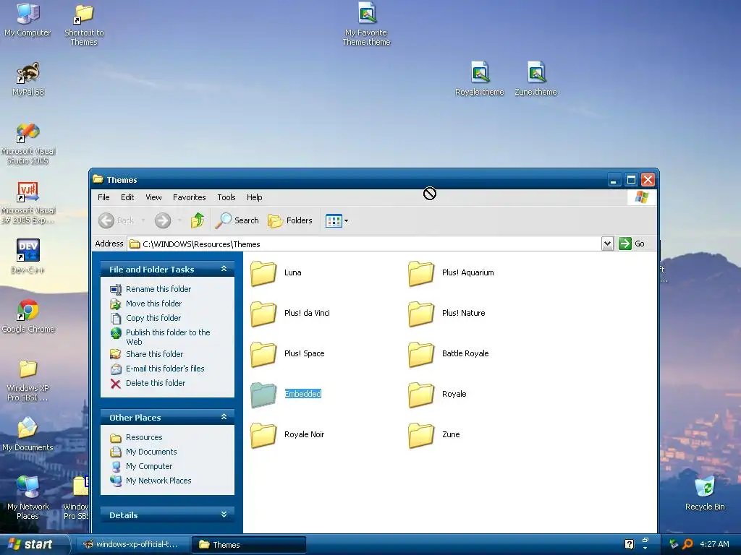Viewport: 741px width, 555px height.
Task: Open the Forward history dropdown arrow
Action: point(179,220)
